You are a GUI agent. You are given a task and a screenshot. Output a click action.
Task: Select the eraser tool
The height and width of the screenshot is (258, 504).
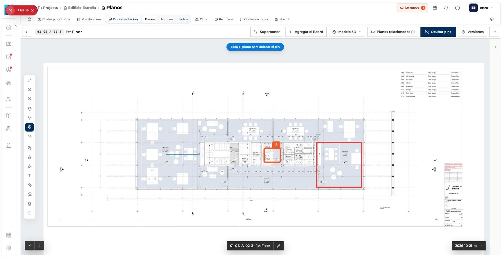coord(29,194)
